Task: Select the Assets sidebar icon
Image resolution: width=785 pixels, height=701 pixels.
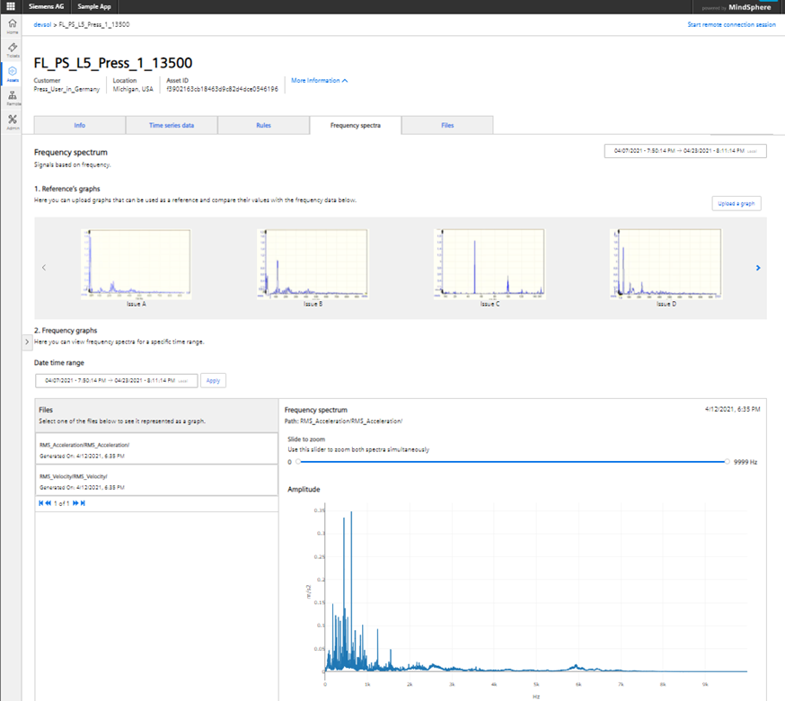Action: click(13, 74)
